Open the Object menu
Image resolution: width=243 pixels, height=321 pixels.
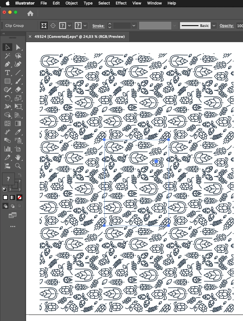coord(71,3)
